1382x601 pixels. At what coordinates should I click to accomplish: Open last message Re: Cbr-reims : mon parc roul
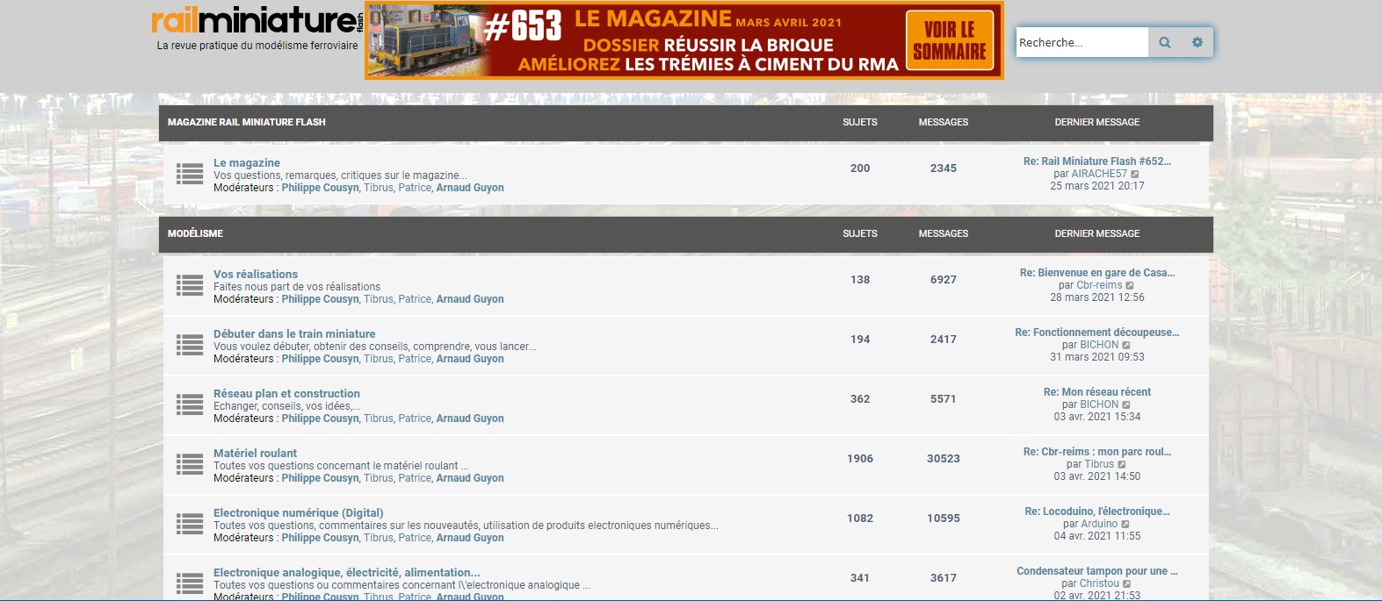tap(1097, 452)
